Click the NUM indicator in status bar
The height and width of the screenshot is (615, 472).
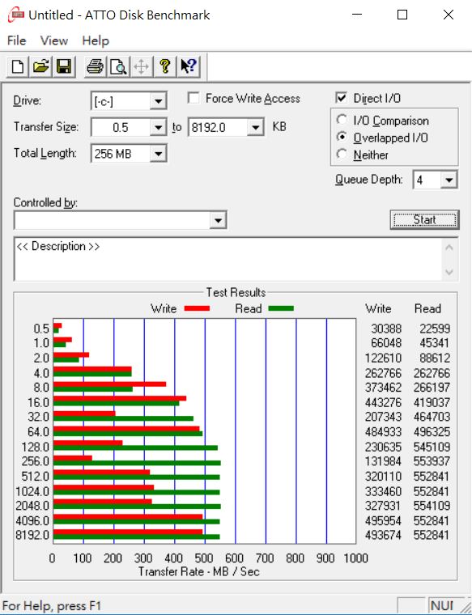click(442, 606)
